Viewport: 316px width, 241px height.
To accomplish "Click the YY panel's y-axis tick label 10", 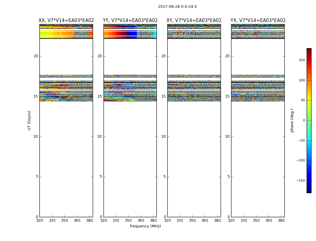I will click(100, 136).
